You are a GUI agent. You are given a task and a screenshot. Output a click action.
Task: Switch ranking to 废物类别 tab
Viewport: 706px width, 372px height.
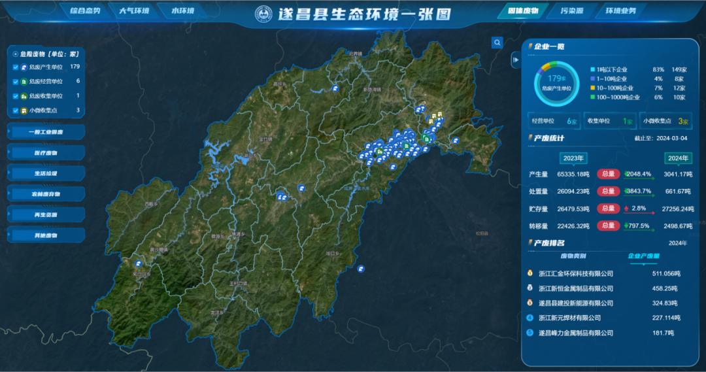pyautogui.click(x=573, y=256)
